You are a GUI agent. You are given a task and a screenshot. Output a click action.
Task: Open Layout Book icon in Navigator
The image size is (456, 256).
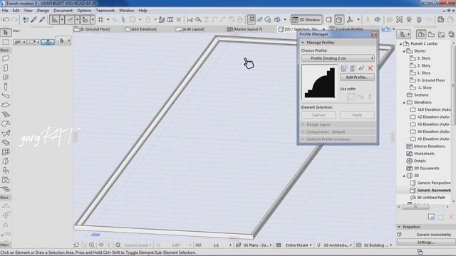(441, 34)
